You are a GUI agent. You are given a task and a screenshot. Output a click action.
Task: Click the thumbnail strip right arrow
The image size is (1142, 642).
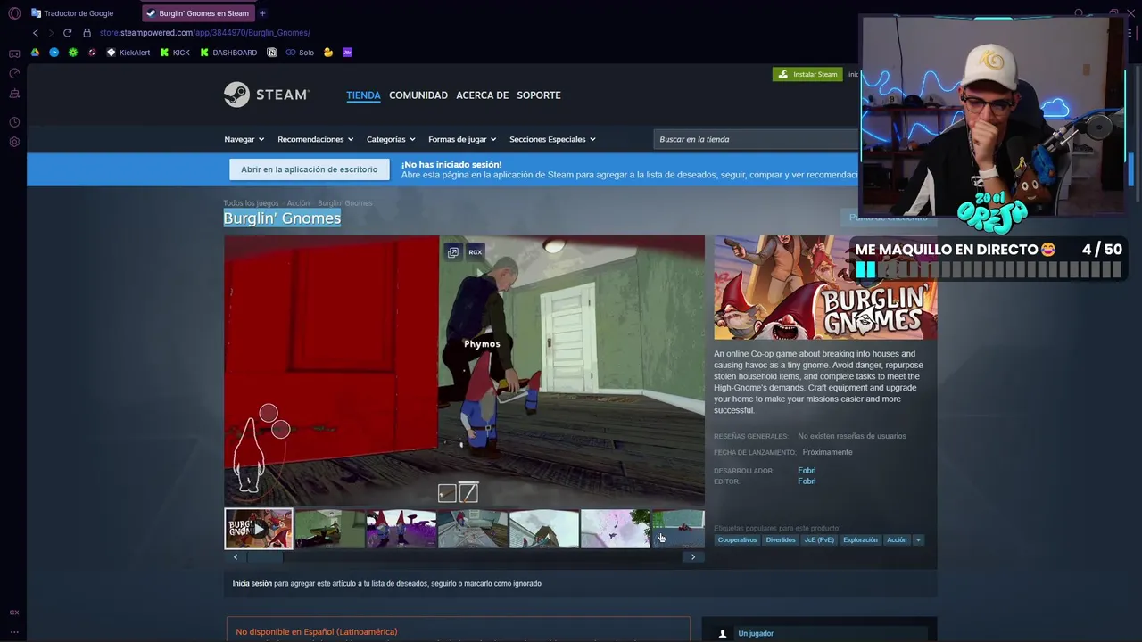coord(693,557)
